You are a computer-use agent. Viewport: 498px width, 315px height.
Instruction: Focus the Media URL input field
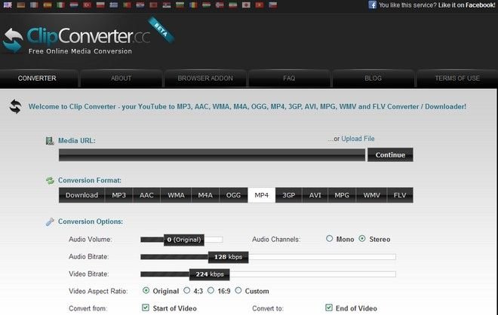tap(212, 155)
